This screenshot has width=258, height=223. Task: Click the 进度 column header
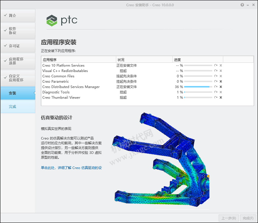point(198,59)
